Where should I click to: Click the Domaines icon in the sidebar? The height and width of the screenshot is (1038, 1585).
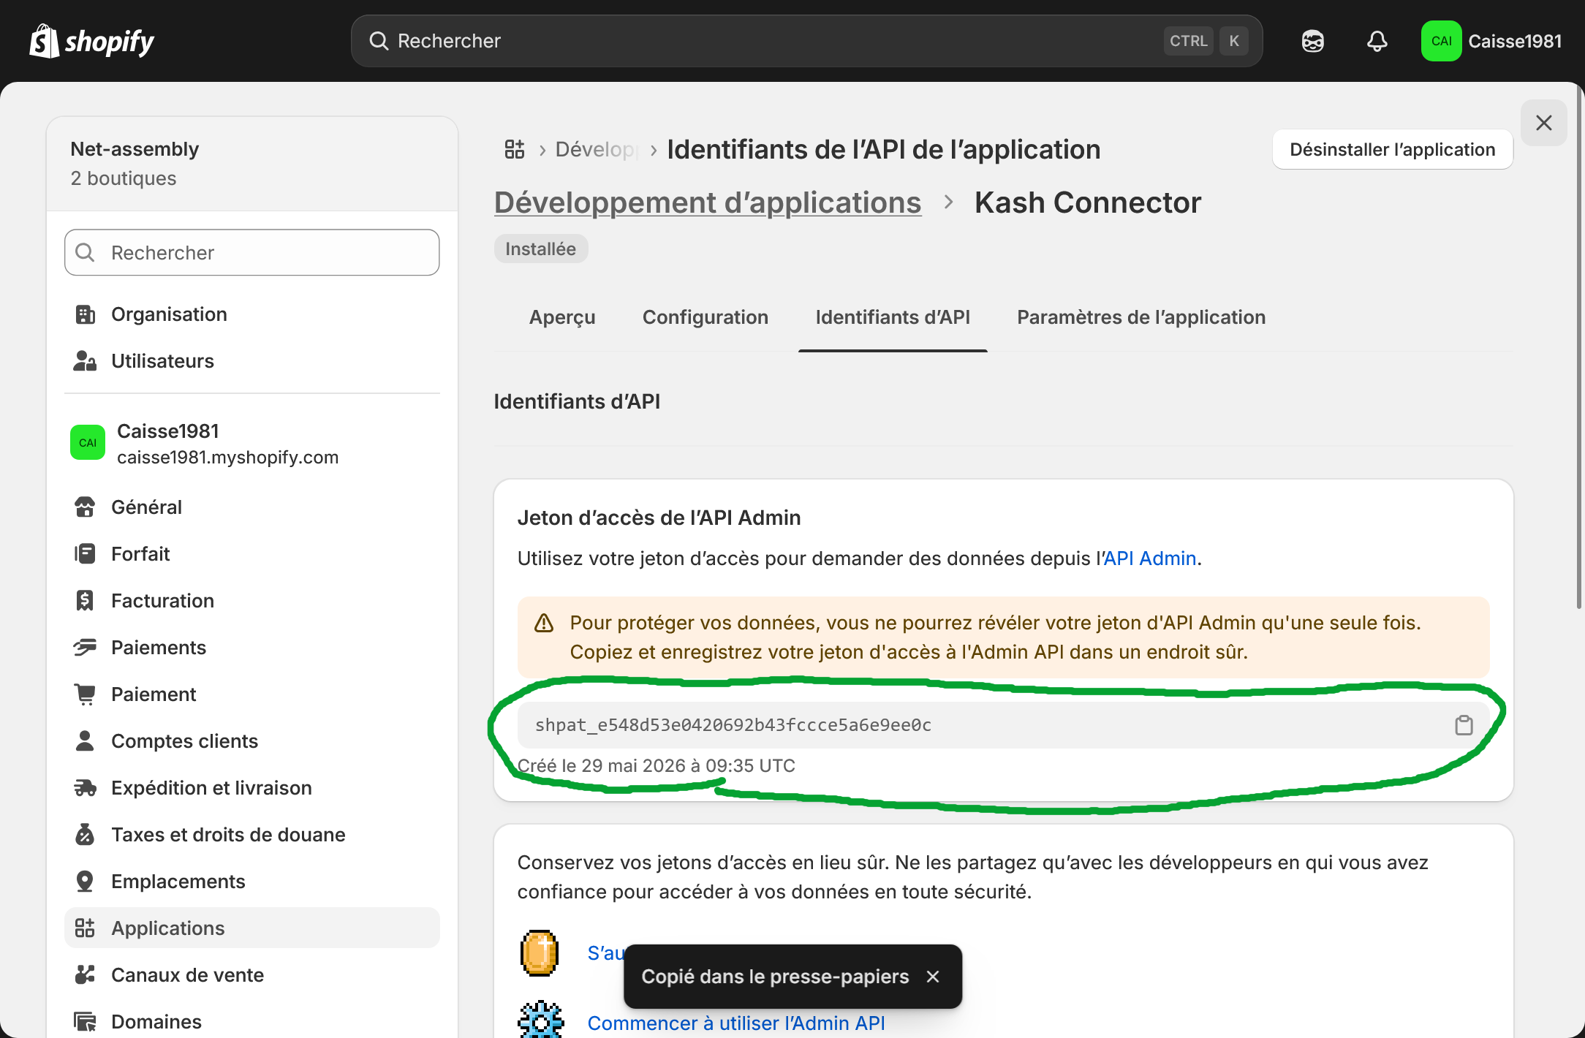point(85,1022)
